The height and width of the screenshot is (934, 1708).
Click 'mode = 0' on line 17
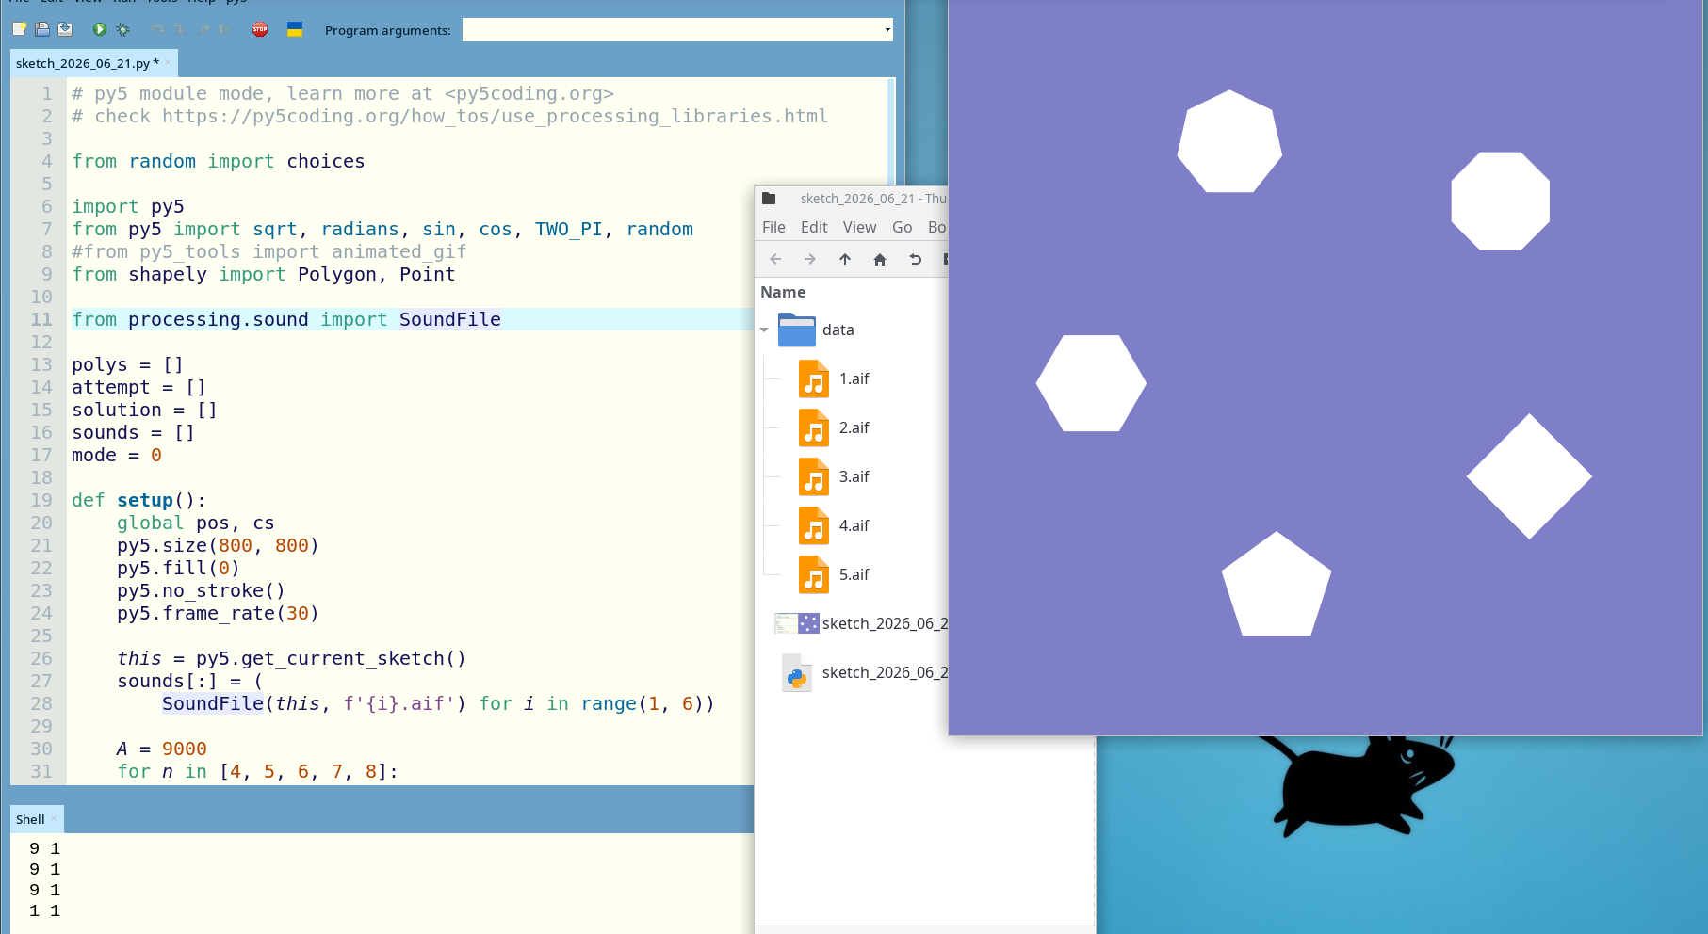(x=117, y=455)
